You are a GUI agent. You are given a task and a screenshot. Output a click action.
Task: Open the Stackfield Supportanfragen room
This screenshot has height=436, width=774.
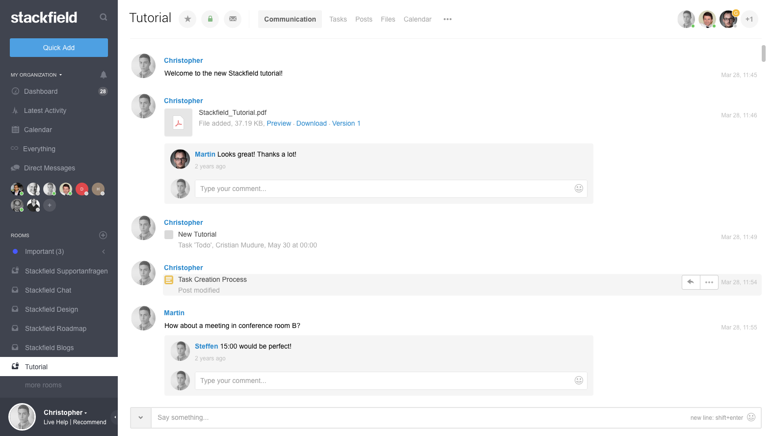pos(59,271)
